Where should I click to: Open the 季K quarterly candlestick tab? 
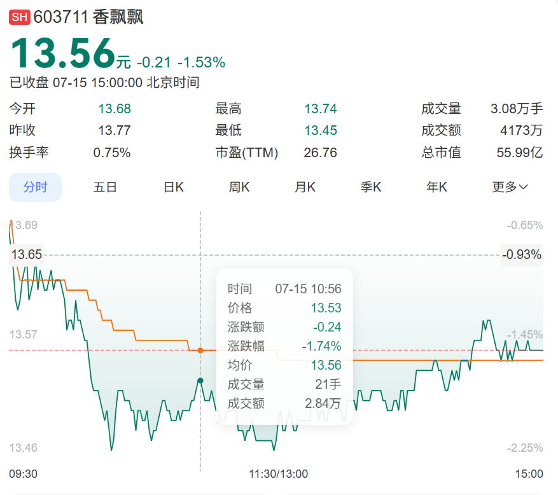coord(371,187)
